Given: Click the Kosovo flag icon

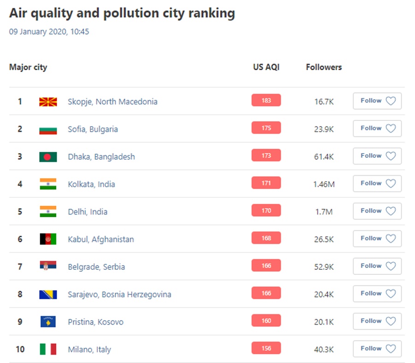Looking at the screenshot, I should pos(48,322).
